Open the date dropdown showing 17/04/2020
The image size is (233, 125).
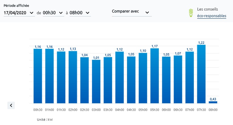point(19,13)
